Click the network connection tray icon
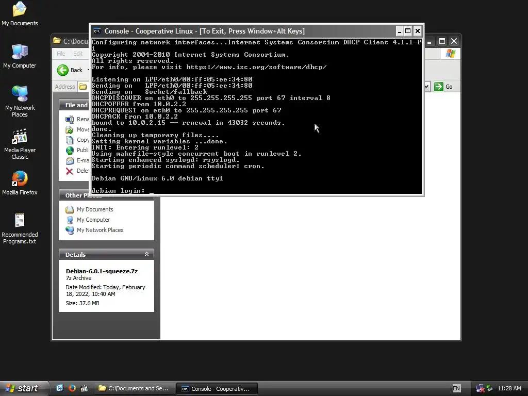528x396 pixels. click(480, 389)
